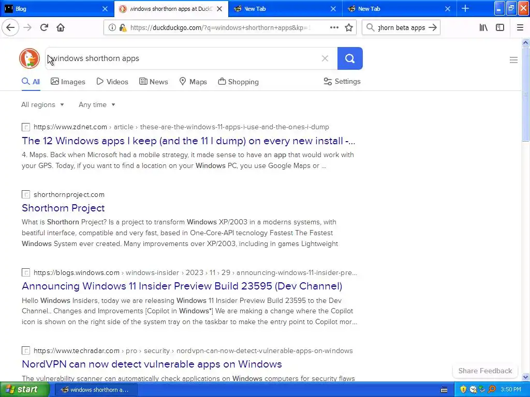Open on-screen keyboard tray icon
The width and height of the screenshot is (530, 397).
point(444,390)
